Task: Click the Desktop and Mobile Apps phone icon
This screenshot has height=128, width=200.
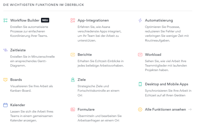Action: 140,84
